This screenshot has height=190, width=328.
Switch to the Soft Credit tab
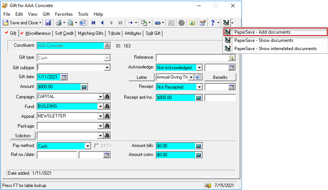64,33
